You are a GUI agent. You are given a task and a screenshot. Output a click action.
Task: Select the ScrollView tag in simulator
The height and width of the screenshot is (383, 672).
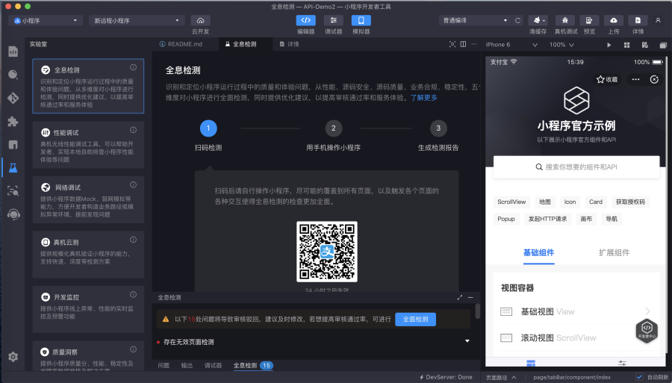pos(511,202)
